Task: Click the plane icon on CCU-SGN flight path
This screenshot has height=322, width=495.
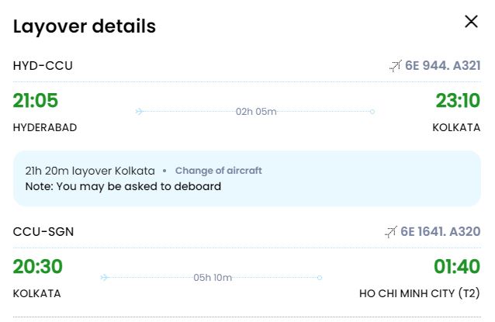Action: (x=105, y=278)
